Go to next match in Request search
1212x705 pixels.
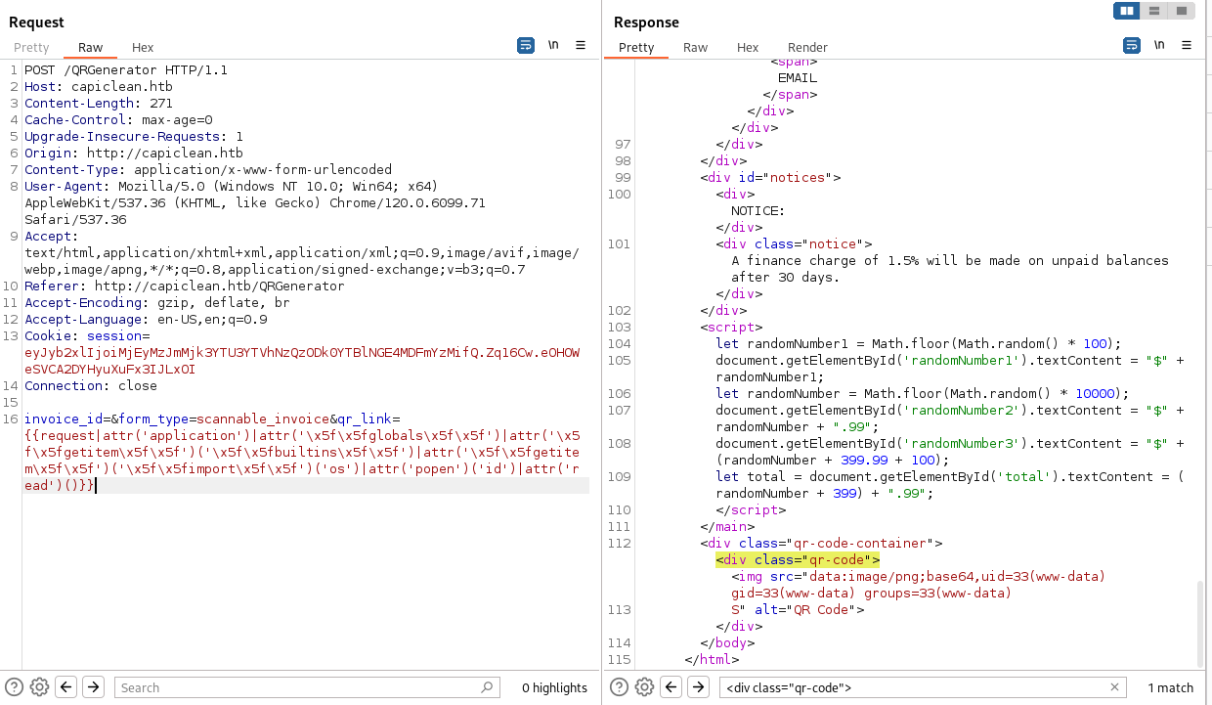click(x=93, y=686)
